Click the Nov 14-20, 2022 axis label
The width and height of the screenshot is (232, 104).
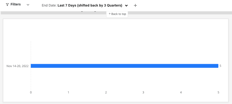(x=17, y=66)
